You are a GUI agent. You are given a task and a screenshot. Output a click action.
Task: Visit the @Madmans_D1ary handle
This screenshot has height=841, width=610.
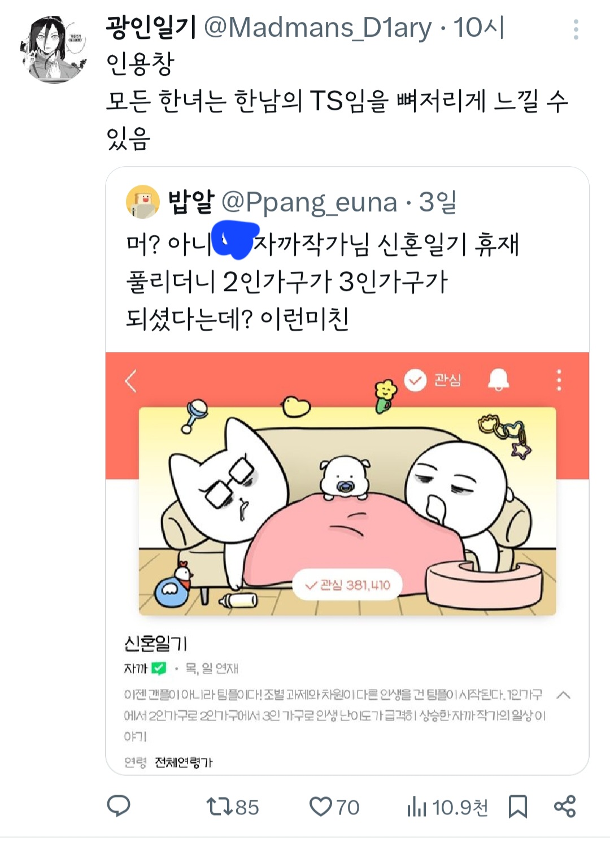coord(318,27)
